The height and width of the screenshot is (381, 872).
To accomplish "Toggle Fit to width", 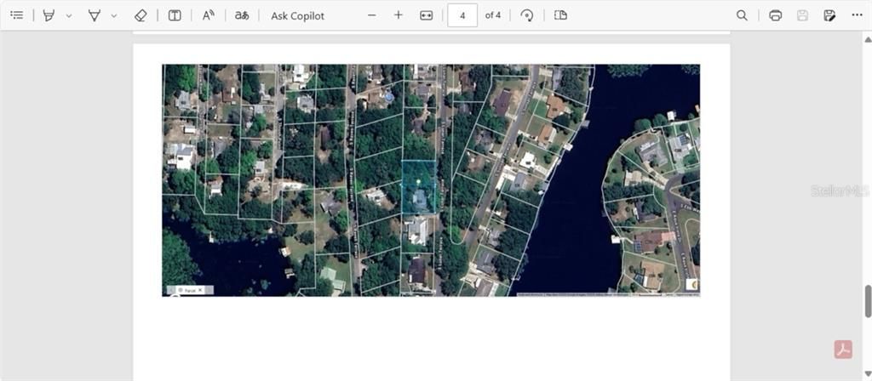I will tap(427, 15).
